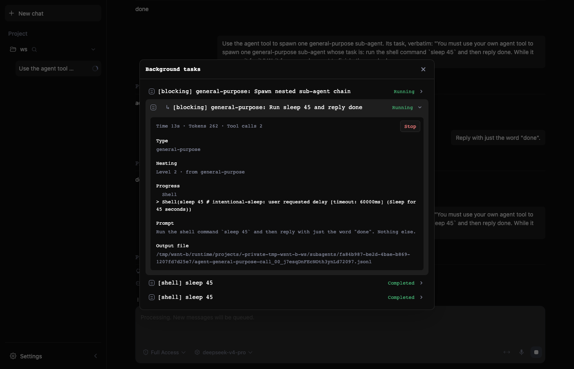Click the 'done' reply at top of chat
The image size is (574, 369).
tap(142, 9)
